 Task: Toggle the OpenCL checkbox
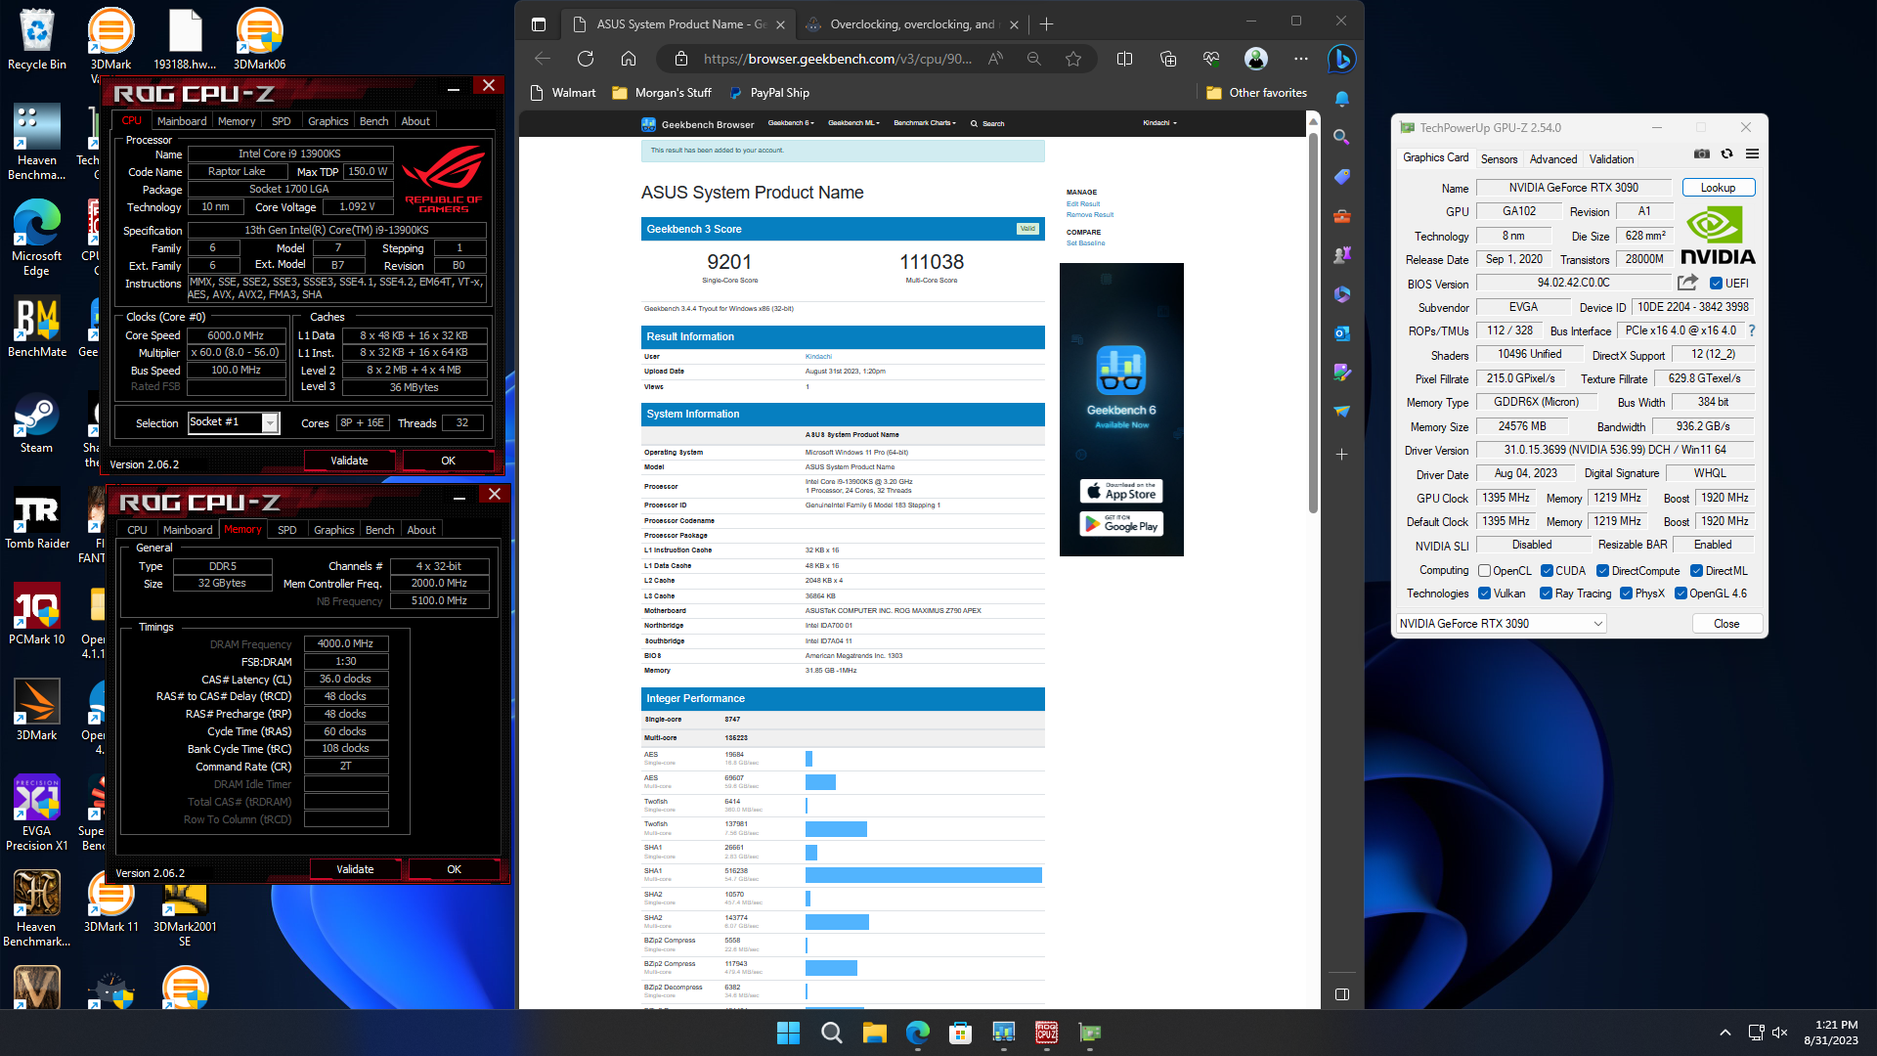pyautogui.click(x=1484, y=571)
